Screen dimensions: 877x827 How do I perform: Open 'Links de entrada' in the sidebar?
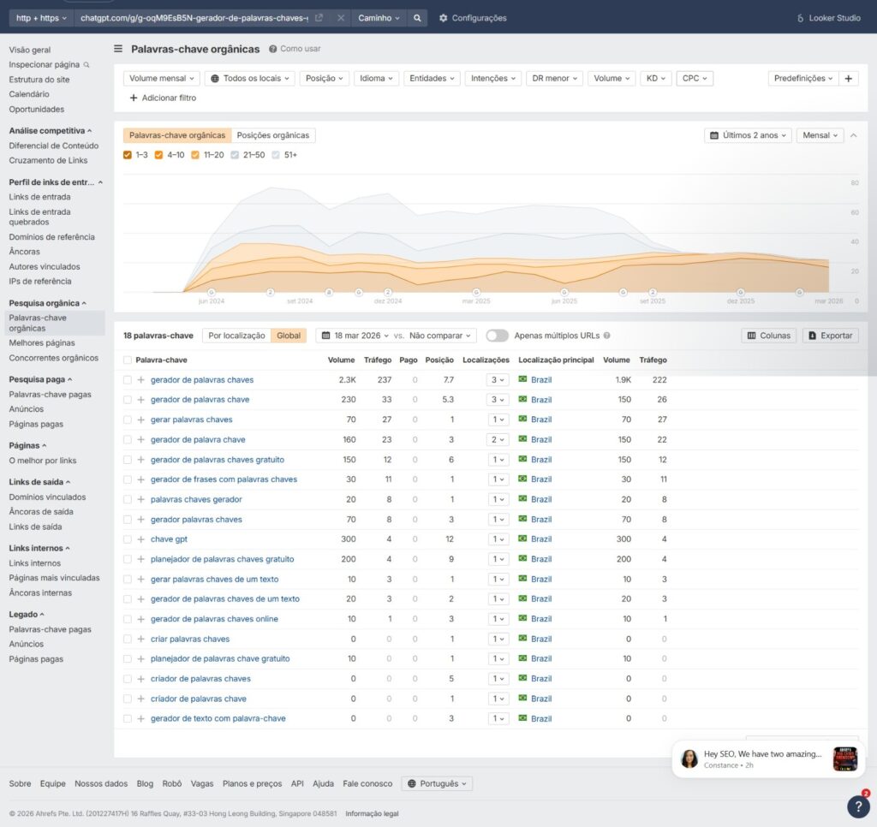pyautogui.click(x=39, y=197)
